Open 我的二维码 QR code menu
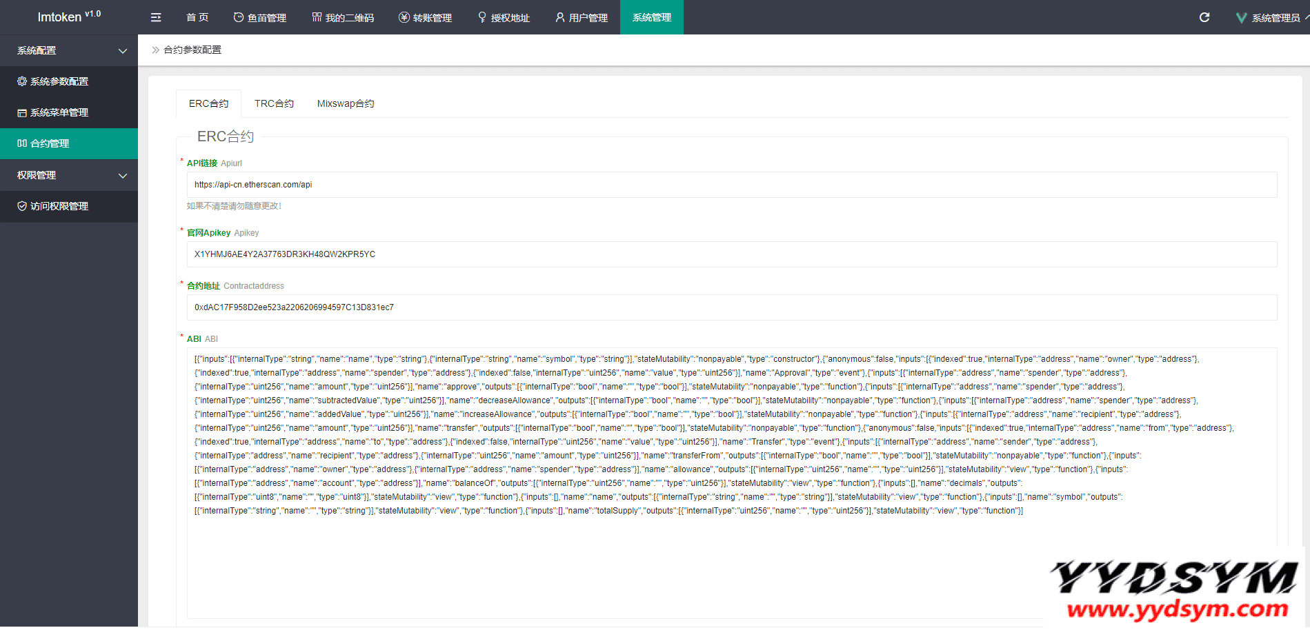Image resolution: width=1310 pixels, height=630 pixels. coord(343,17)
